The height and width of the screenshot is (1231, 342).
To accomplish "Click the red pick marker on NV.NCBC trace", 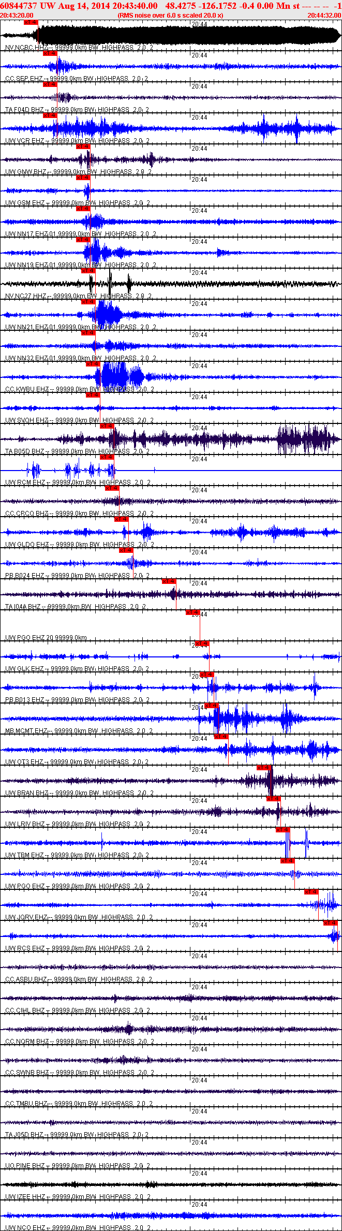I will click(x=31, y=22).
